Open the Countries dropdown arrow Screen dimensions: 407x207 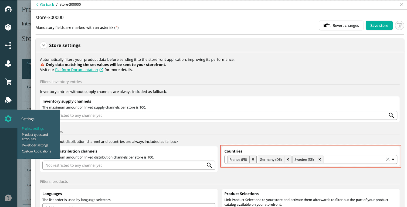[393, 159]
